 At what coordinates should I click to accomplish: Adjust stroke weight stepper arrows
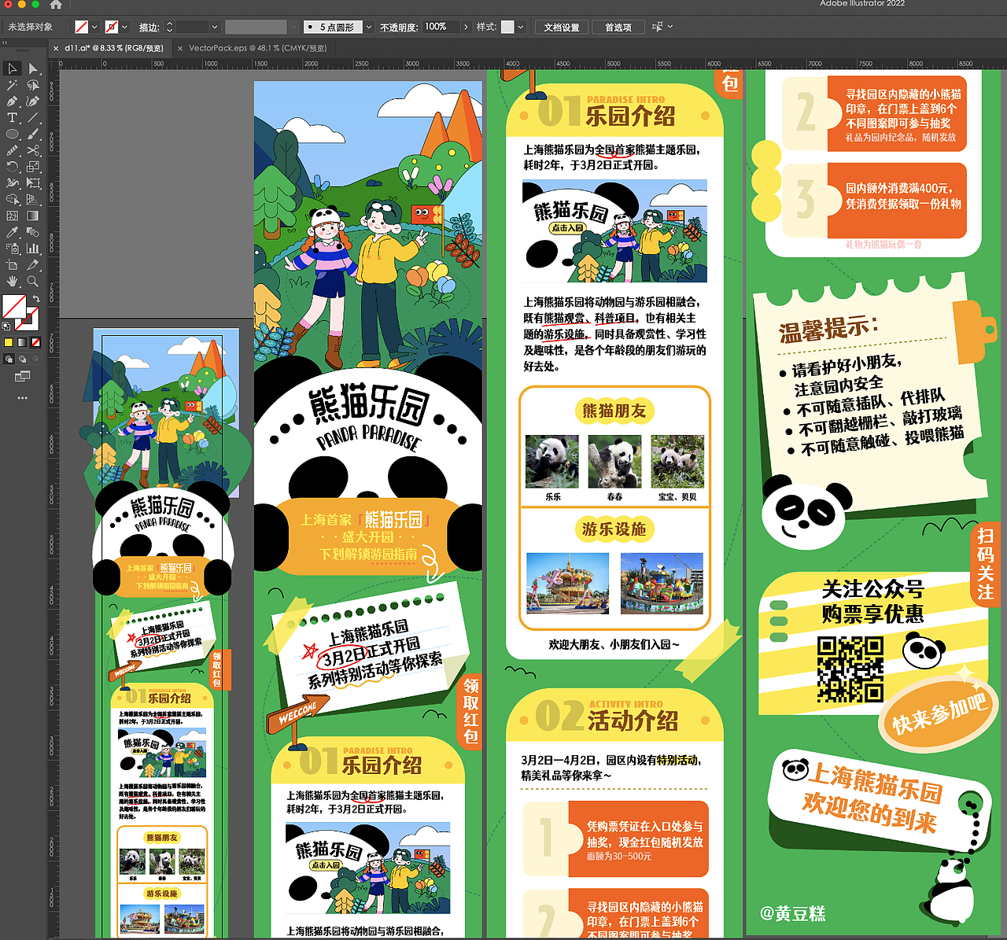169,27
